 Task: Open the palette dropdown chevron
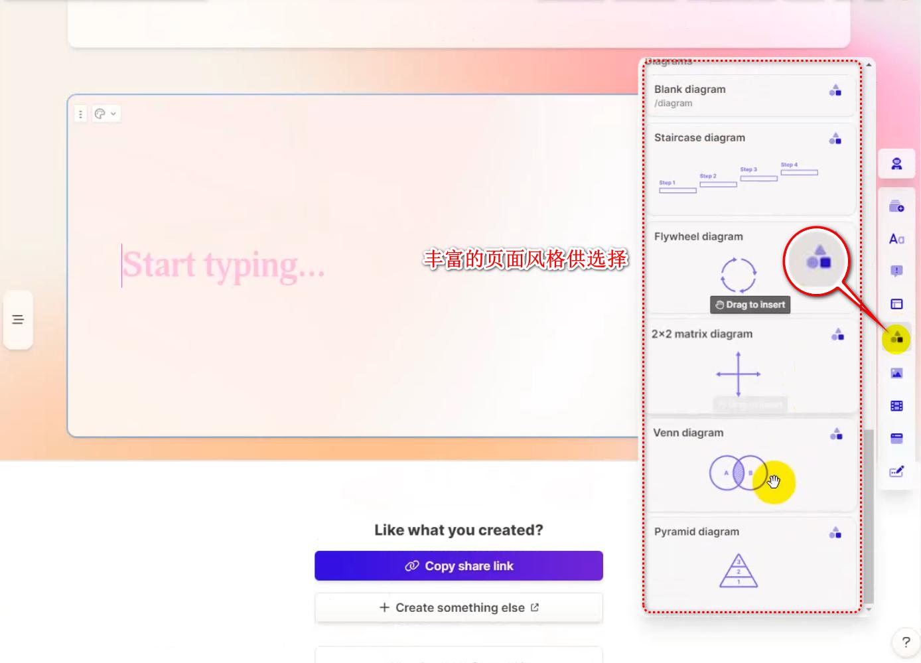pos(113,113)
